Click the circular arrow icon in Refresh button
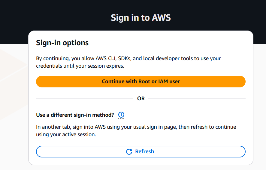Screen dimensions: 266x170 [x=129, y=152]
